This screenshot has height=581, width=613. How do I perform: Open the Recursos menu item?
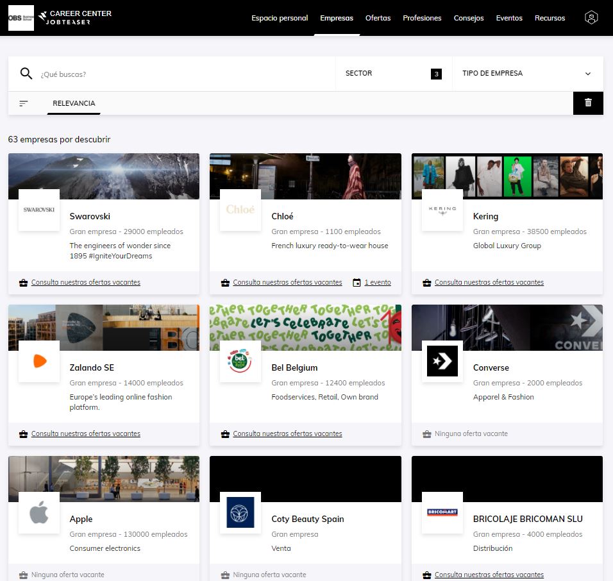coord(550,18)
